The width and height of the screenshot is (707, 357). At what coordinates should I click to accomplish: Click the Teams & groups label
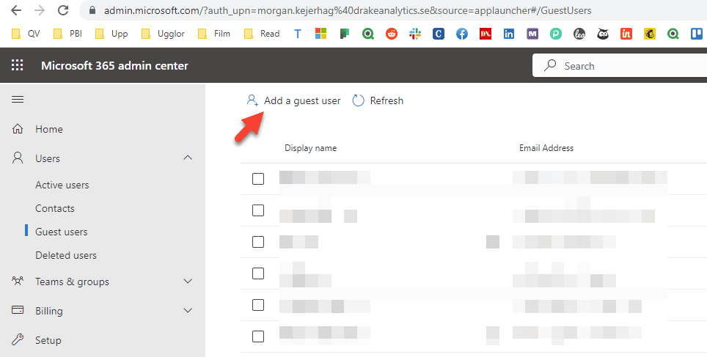(72, 281)
